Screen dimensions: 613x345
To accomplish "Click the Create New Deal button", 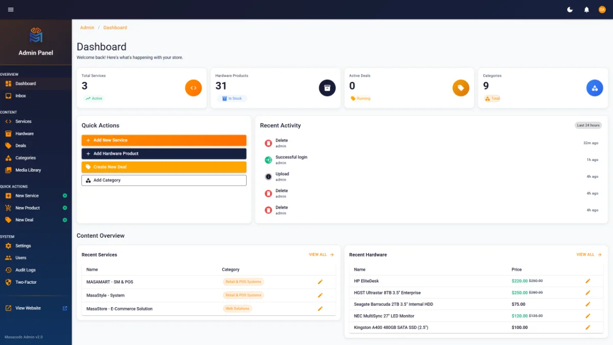I will click(164, 167).
